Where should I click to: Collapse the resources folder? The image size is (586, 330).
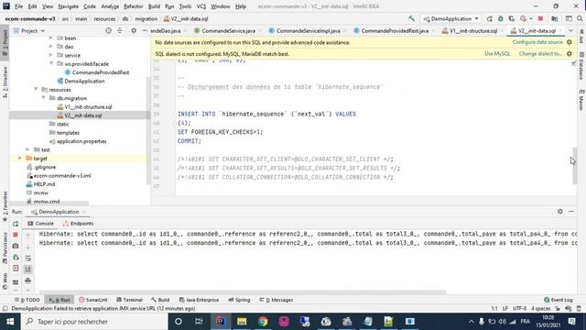(x=36, y=90)
